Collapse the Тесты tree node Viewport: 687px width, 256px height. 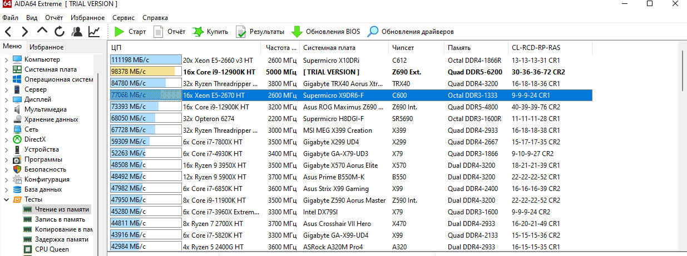click(x=6, y=199)
